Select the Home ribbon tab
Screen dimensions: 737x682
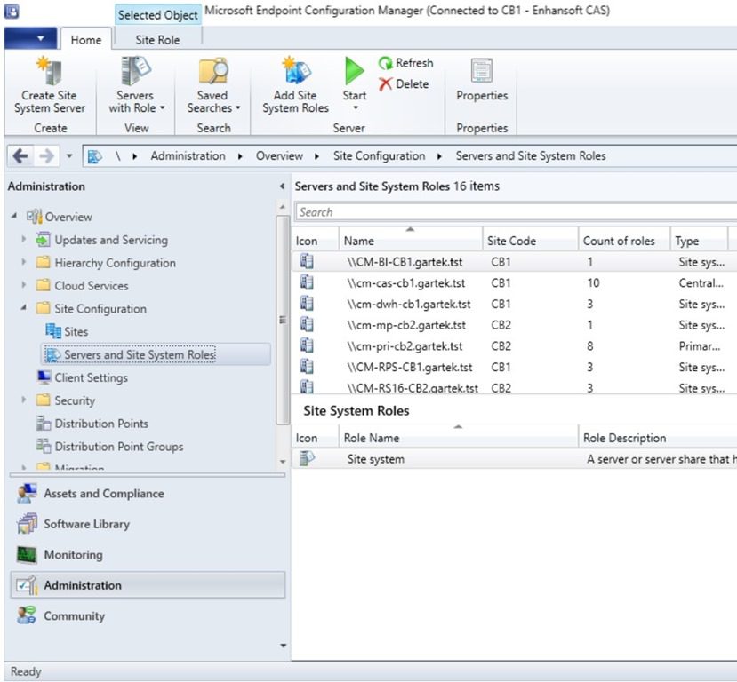tap(85, 39)
